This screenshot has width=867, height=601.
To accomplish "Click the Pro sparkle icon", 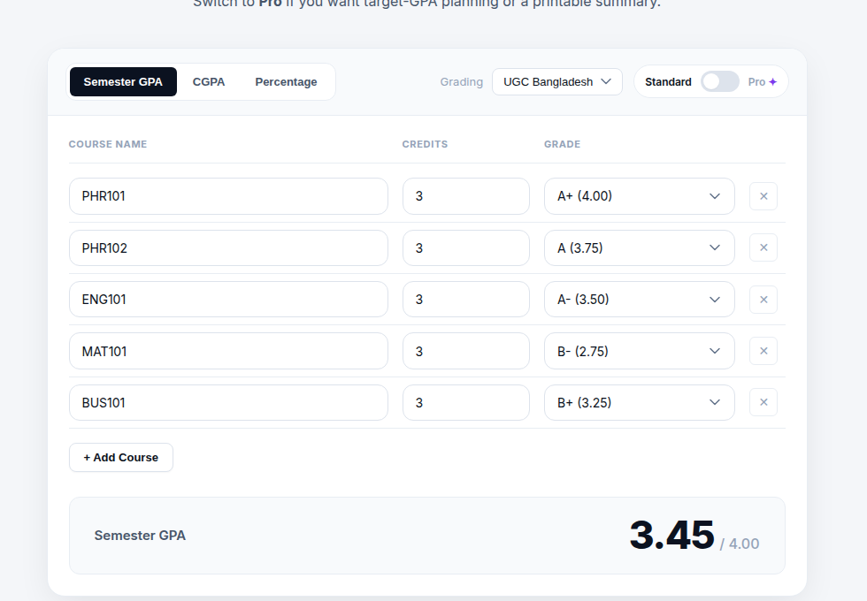I will 773,81.
